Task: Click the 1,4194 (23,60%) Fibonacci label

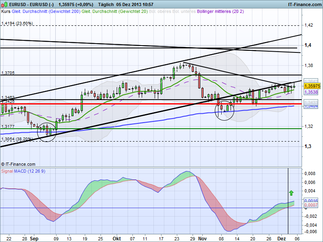Action: 17,23
